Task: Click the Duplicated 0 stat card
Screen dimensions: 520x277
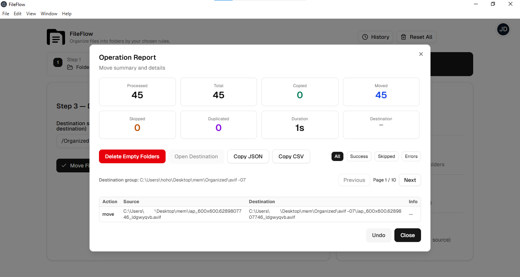Action: coord(219,125)
